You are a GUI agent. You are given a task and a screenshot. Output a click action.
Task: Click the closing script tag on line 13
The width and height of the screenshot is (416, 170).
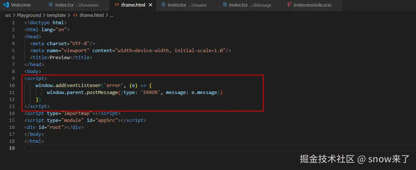point(37,106)
